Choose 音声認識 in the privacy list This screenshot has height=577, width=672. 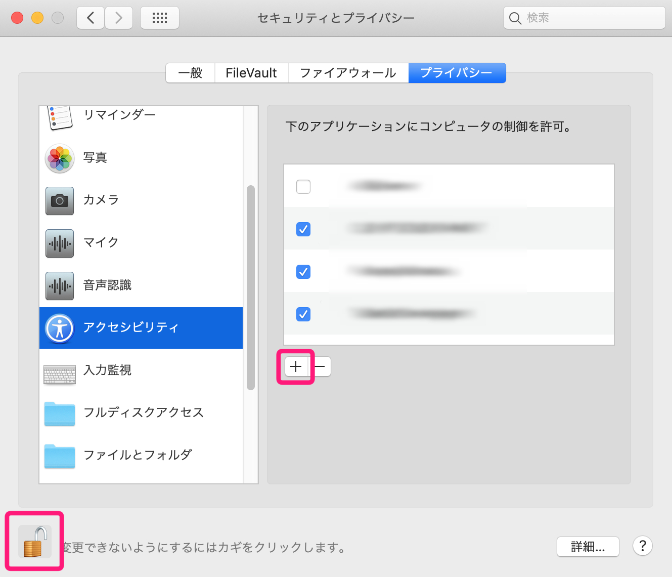coord(141,285)
